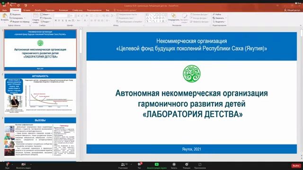Toggle text shadow (S) formatting
Screen dimensions: 303x170
[66, 20]
